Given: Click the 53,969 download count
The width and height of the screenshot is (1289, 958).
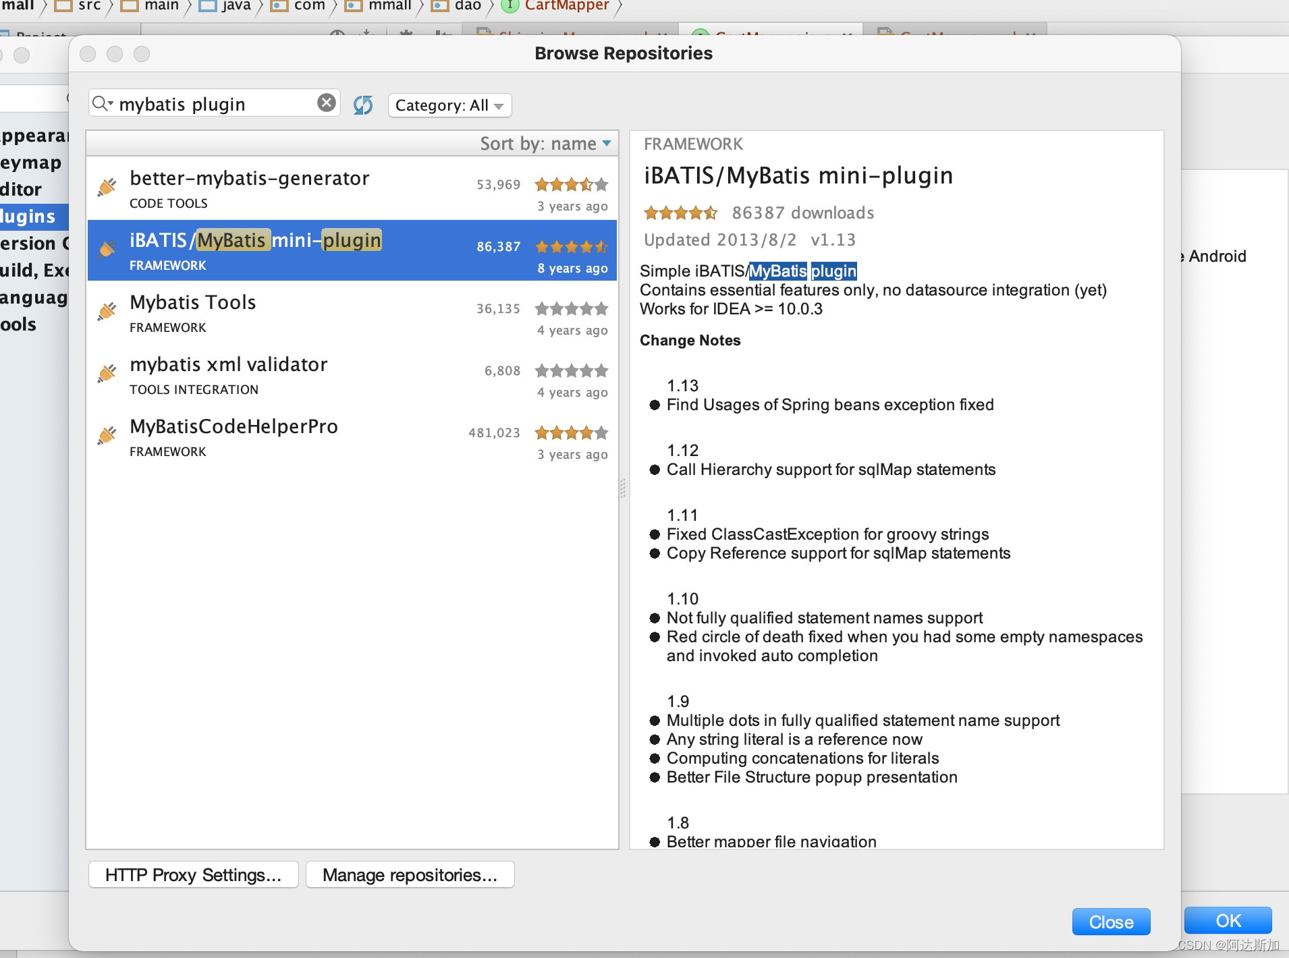Looking at the screenshot, I should 499,184.
